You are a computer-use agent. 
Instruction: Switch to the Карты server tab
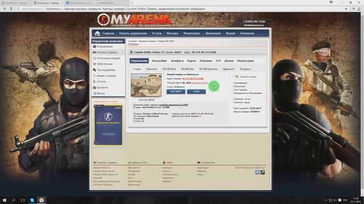click(192, 61)
